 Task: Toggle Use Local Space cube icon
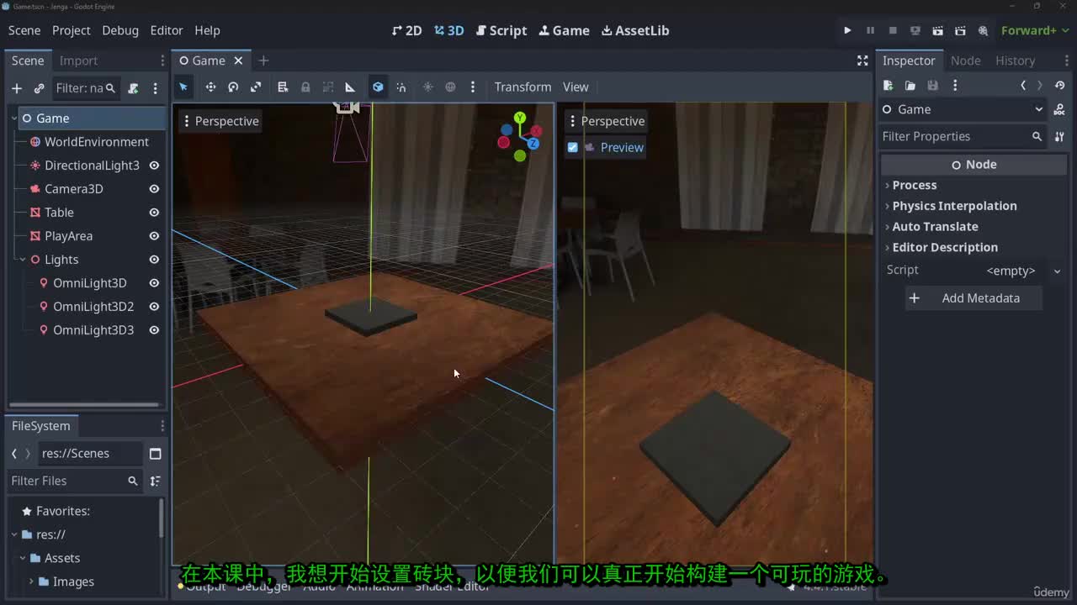[x=378, y=87]
